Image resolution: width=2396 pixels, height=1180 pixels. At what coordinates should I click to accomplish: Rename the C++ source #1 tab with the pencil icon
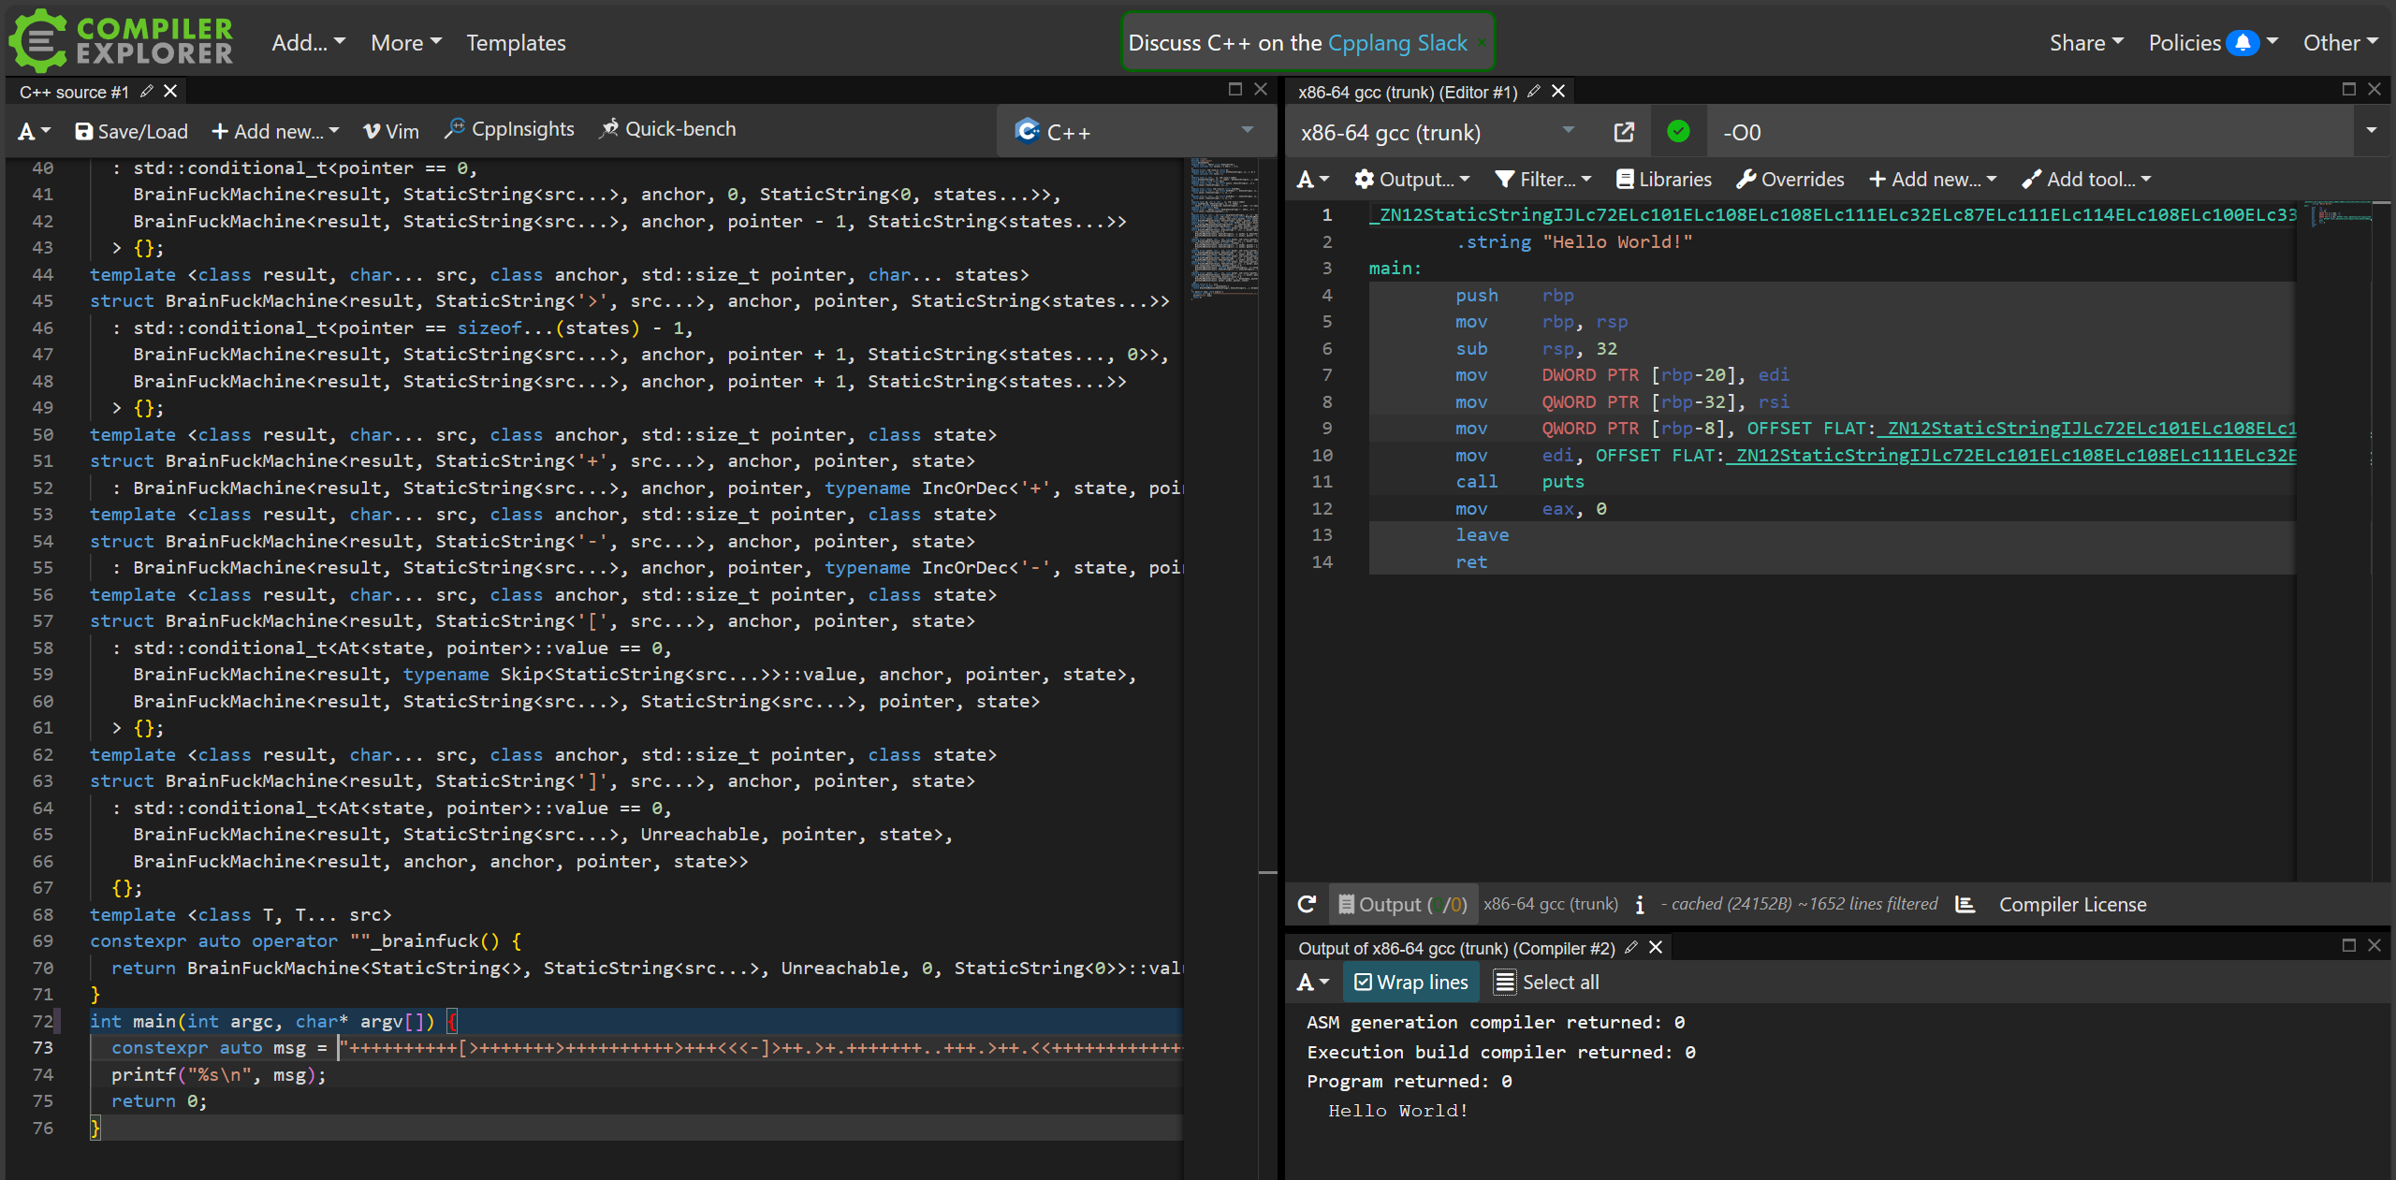pyautogui.click(x=147, y=92)
